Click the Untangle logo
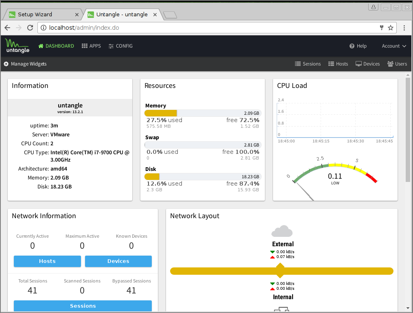 click(17, 46)
